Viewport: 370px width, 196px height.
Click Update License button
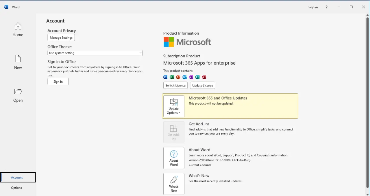pos(203,85)
